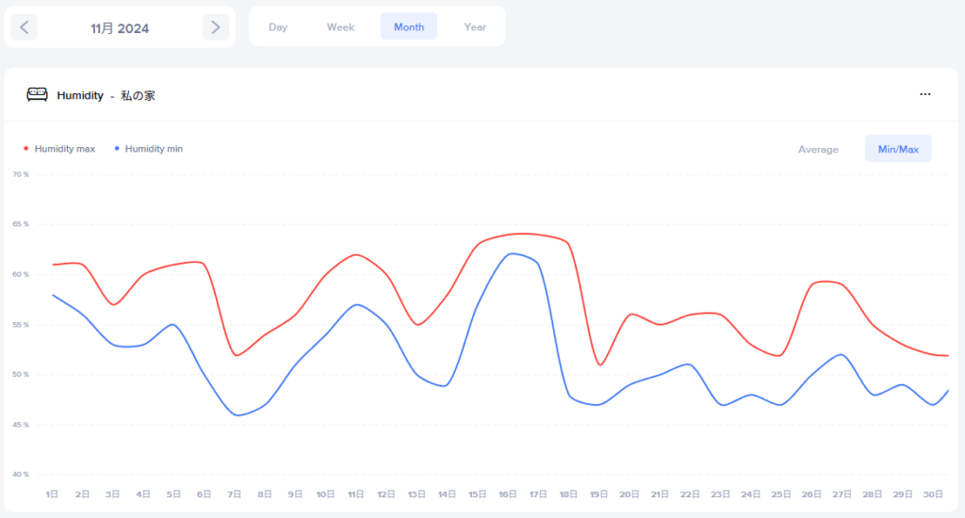Click the Humidity card title
The height and width of the screenshot is (518, 965).
click(x=80, y=95)
